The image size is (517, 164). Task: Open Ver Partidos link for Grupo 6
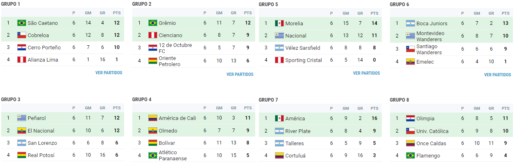click(x=497, y=75)
